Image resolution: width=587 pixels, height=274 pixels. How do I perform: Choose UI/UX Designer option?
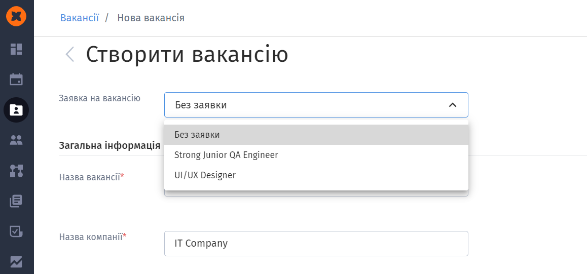(x=316, y=175)
